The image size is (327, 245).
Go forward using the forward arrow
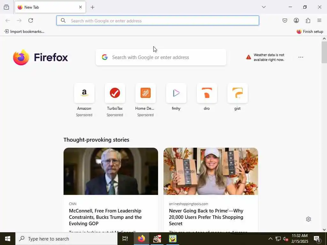[x=19, y=20]
